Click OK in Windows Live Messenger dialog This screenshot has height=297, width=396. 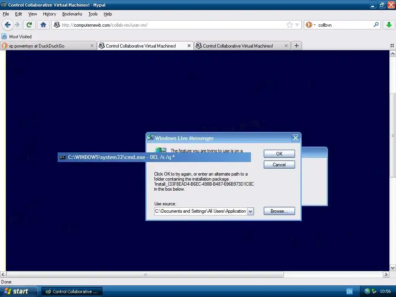[x=279, y=154]
